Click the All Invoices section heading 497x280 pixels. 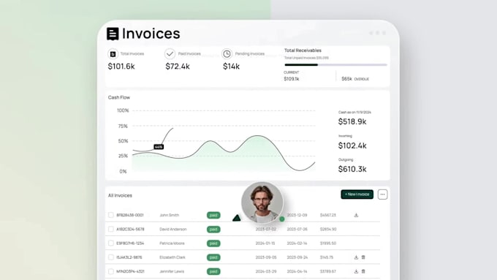(120, 195)
